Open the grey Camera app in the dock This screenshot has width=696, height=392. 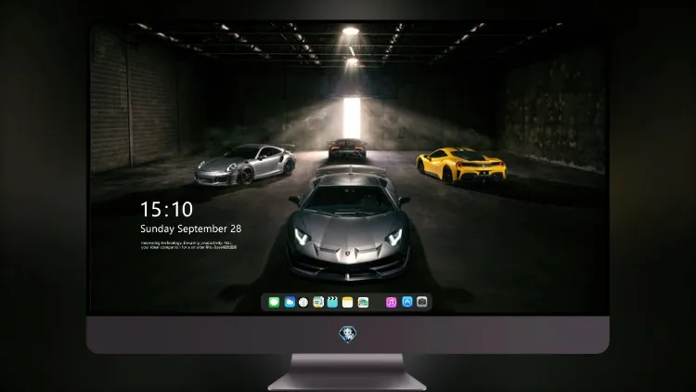422,302
